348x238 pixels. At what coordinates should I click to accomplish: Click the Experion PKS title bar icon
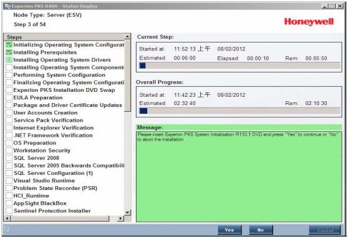coord(7,6)
